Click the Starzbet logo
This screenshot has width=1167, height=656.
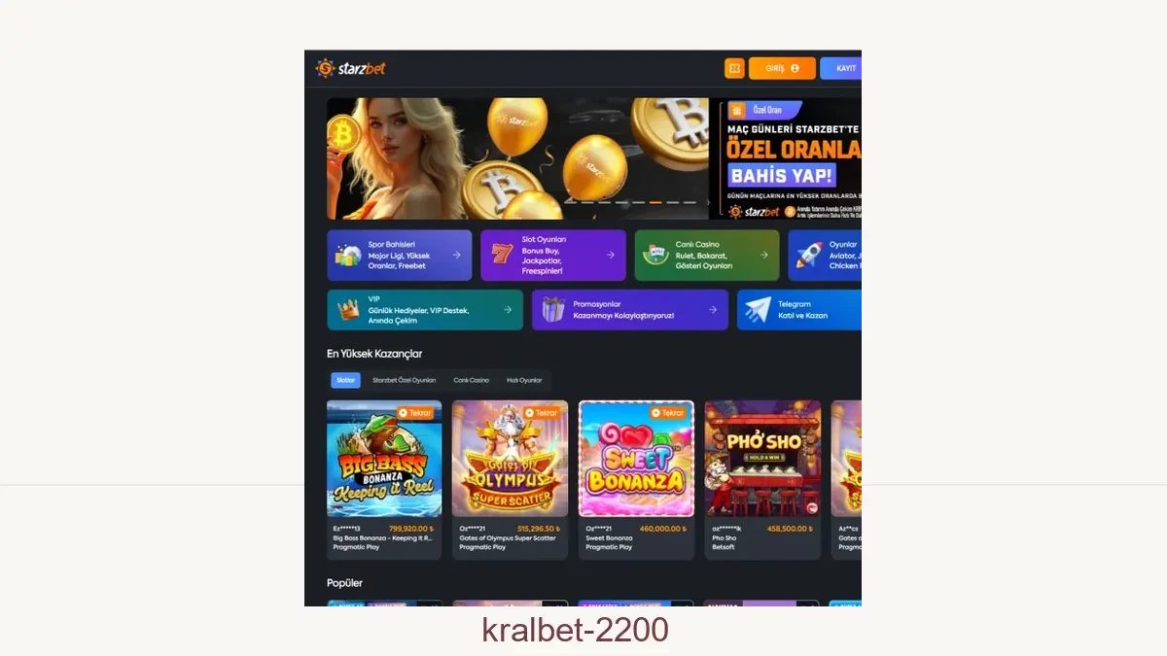350,68
